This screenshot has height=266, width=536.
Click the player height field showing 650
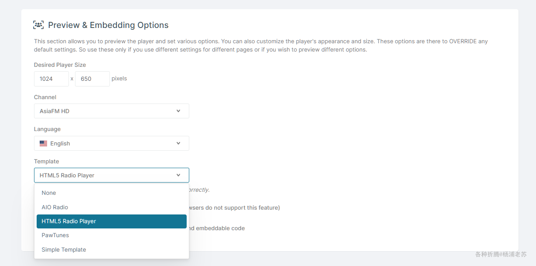[x=92, y=79]
